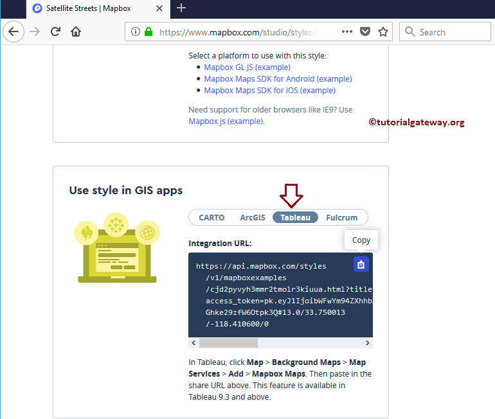Click in the browser Search field

pos(445,31)
